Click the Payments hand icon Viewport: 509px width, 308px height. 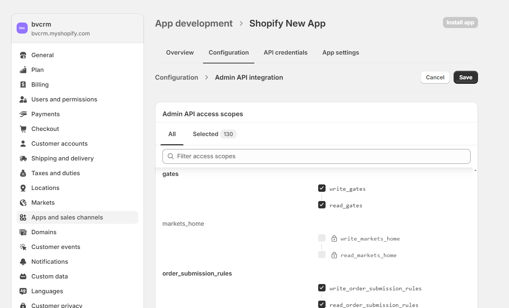click(23, 114)
